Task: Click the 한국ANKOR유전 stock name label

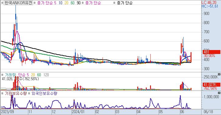Action: pyautogui.click(x=18, y=3)
